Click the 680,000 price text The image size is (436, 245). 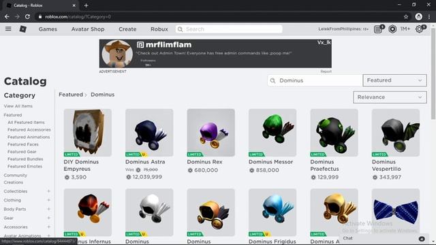coord(206,170)
